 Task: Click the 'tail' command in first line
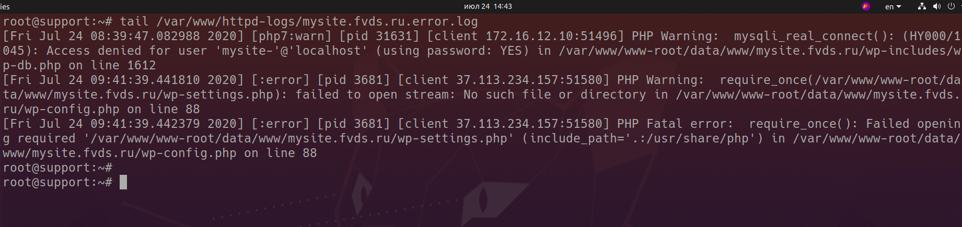click(134, 21)
